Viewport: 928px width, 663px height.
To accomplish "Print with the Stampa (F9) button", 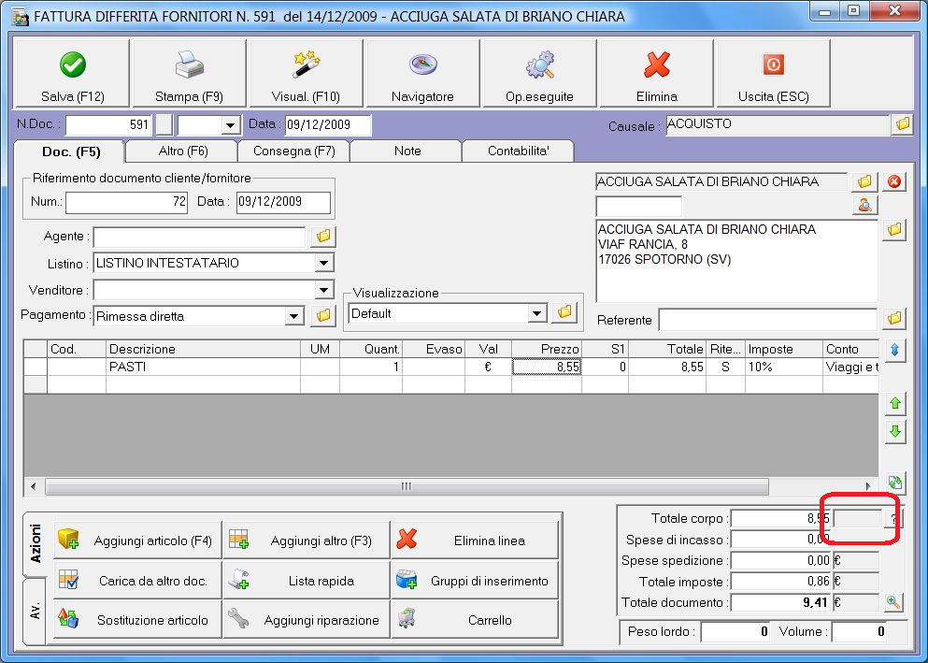I will [189, 73].
